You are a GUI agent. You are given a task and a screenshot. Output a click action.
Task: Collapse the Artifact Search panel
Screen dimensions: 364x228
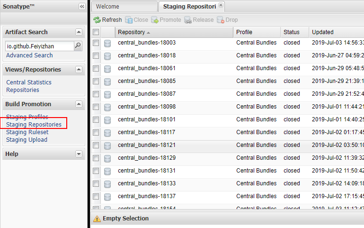pyautogui.click(x=79, y=32)
